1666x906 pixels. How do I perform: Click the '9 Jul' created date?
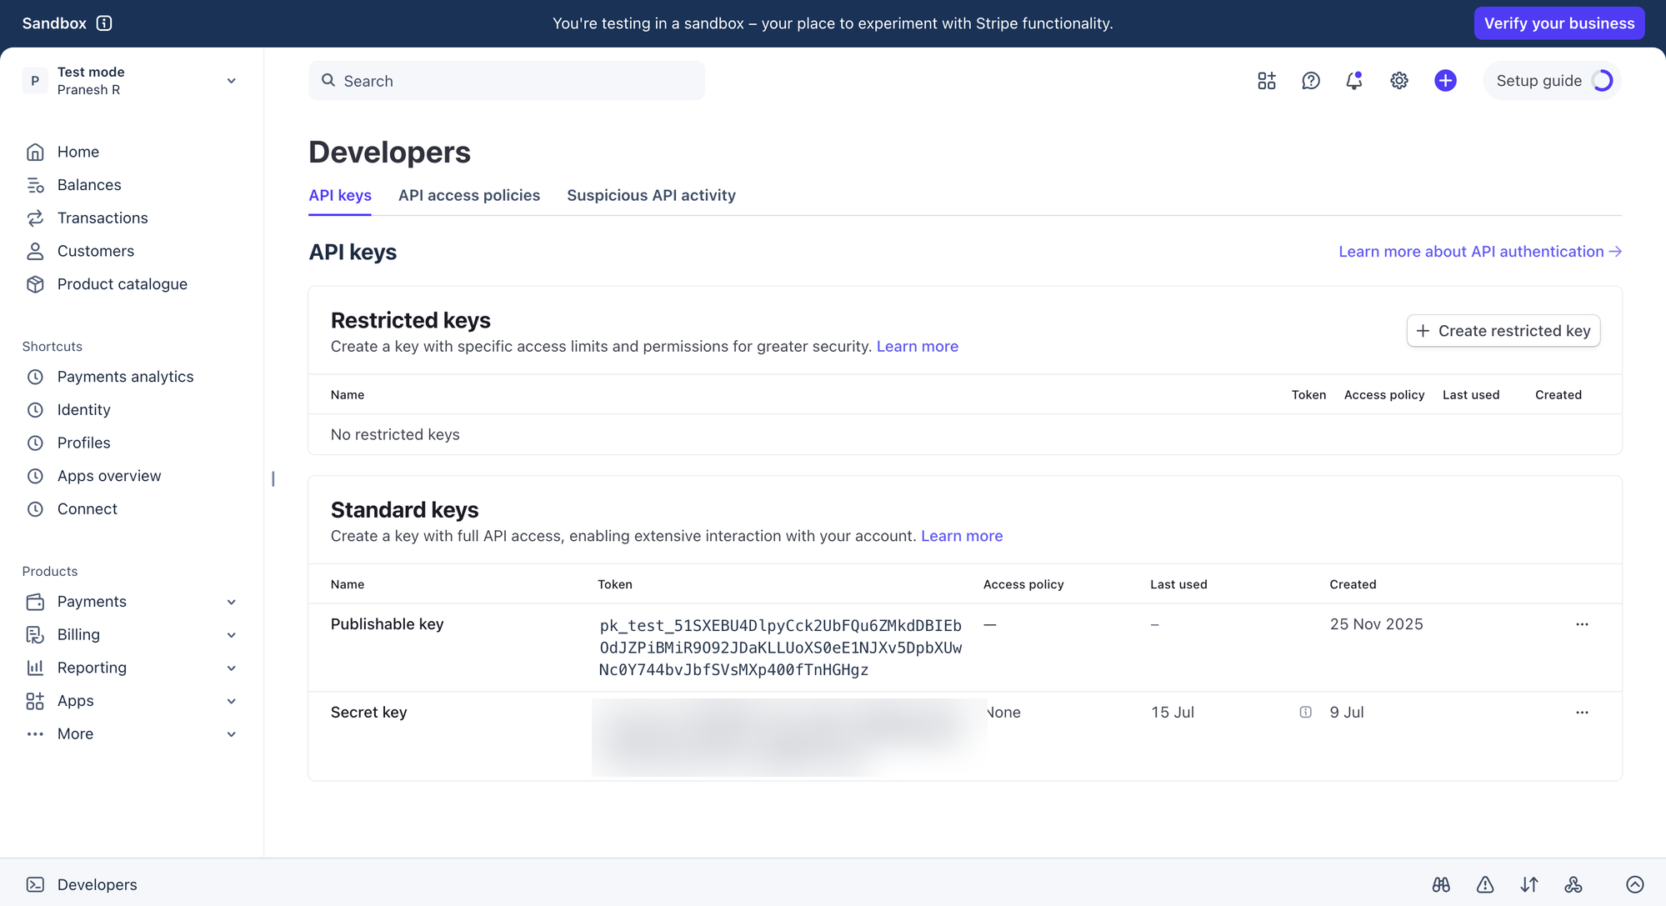pos(1347,713)
